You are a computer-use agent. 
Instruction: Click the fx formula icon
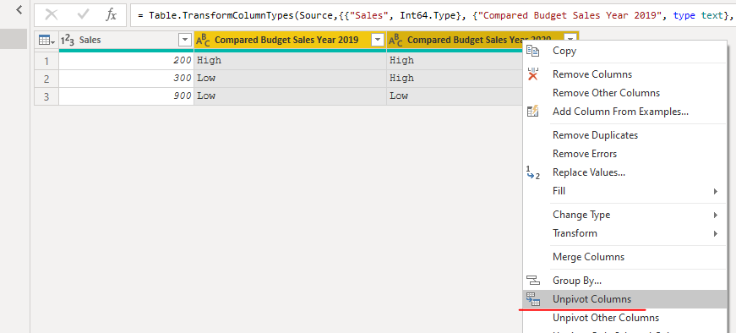coord(111,15)
